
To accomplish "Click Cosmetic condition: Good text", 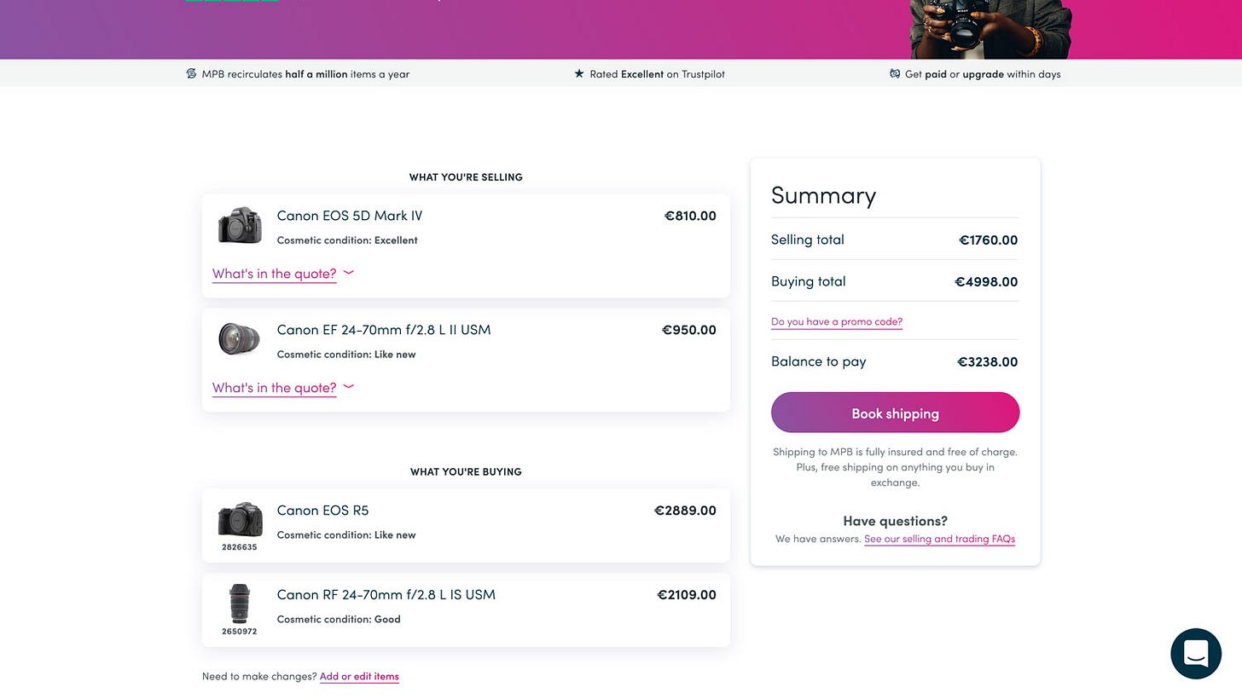I will point(339,620).
